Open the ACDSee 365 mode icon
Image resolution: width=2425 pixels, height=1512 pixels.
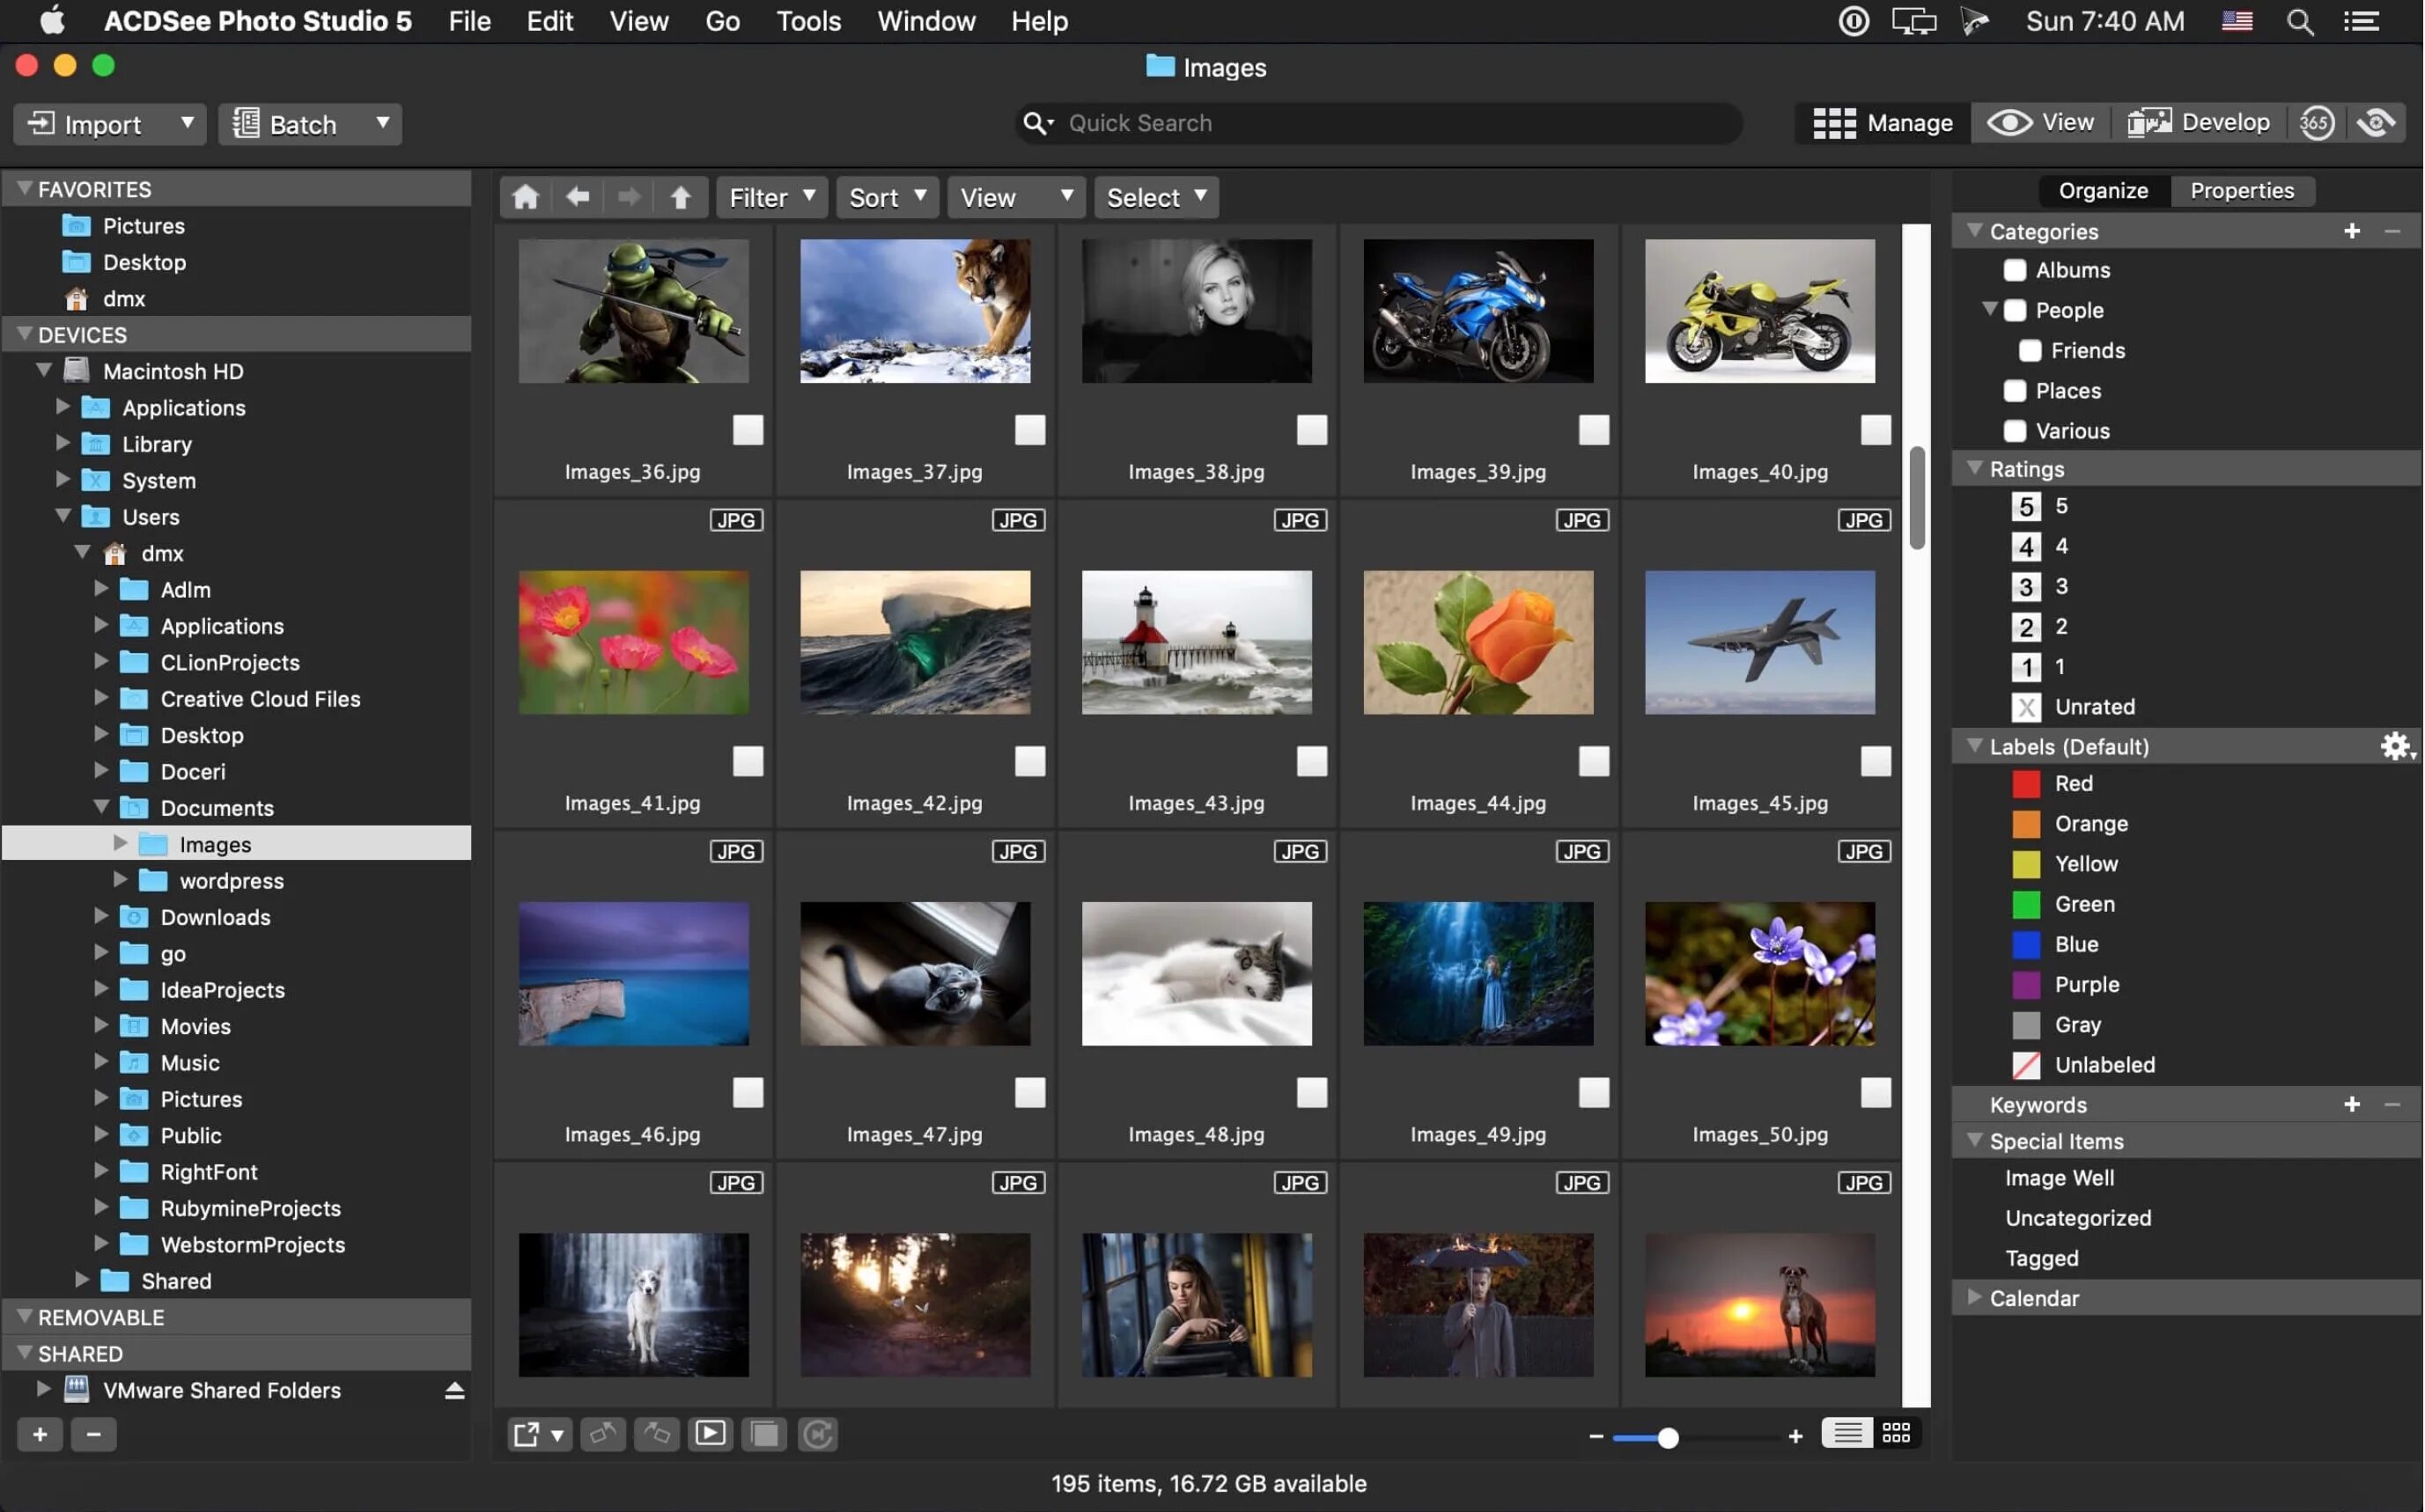2316,123
